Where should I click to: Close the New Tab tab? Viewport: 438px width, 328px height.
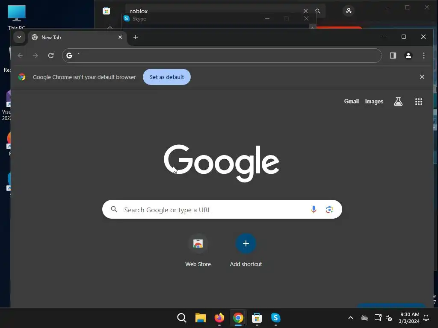click(120, 37)
